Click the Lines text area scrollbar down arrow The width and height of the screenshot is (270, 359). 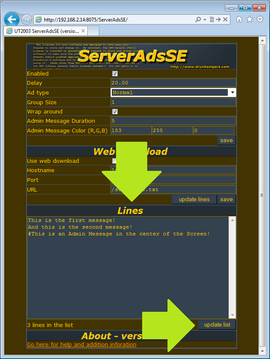232,315
